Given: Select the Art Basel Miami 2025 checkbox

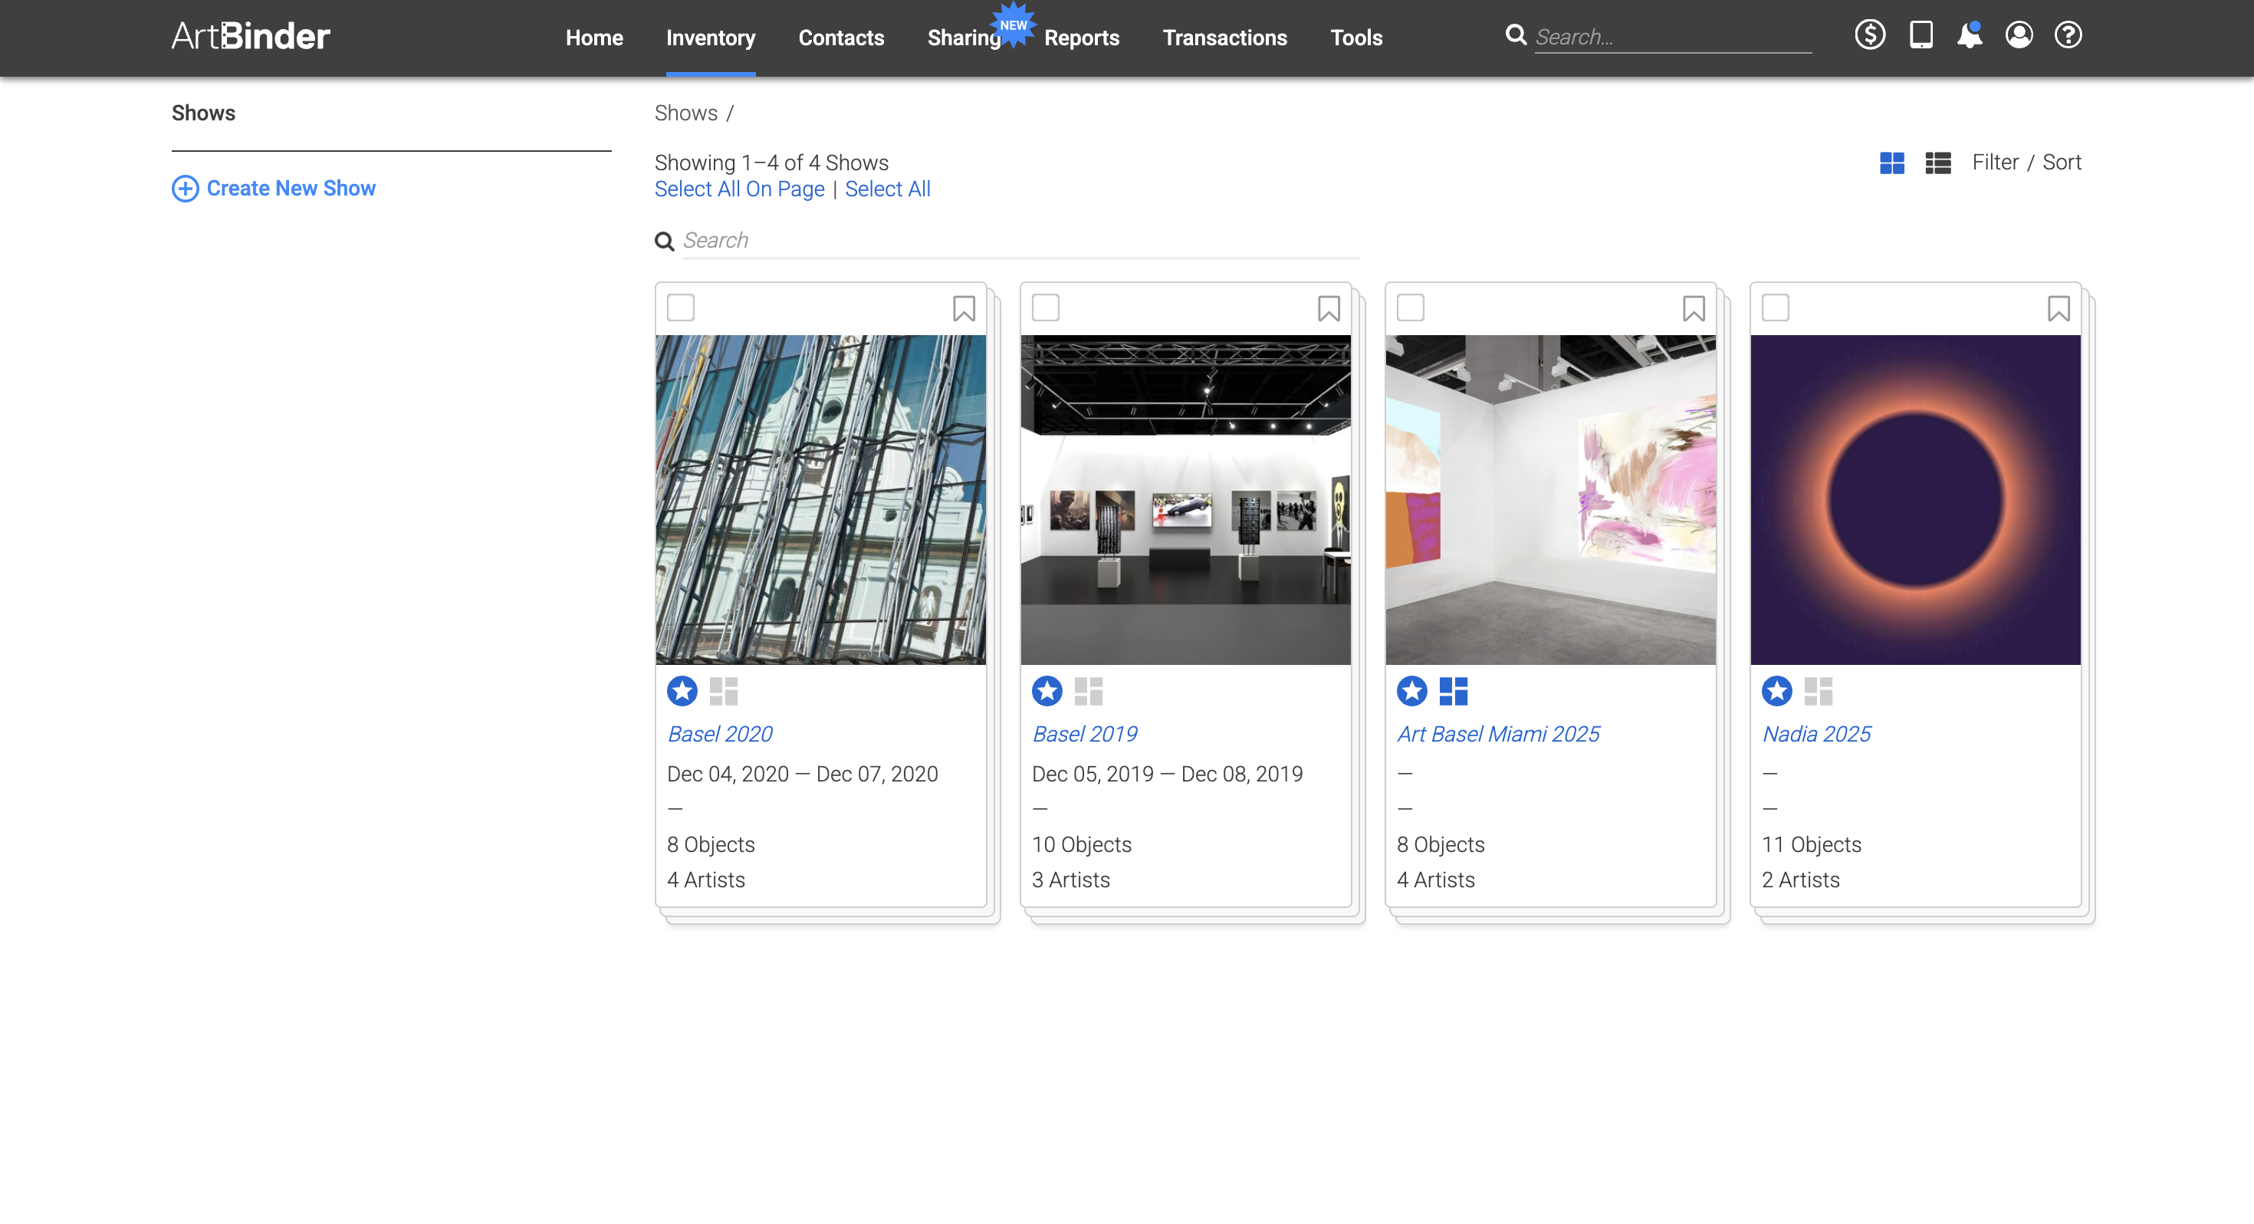Looking at the screenshot, I should (x=1411, y=308).
